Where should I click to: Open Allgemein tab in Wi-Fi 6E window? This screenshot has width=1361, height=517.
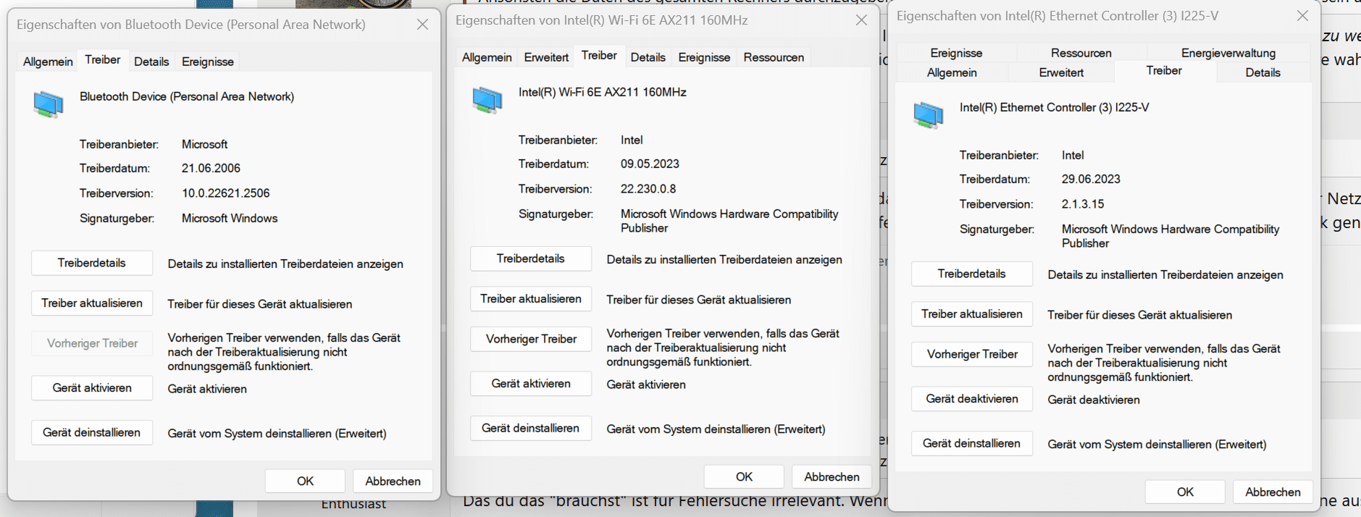487,57
